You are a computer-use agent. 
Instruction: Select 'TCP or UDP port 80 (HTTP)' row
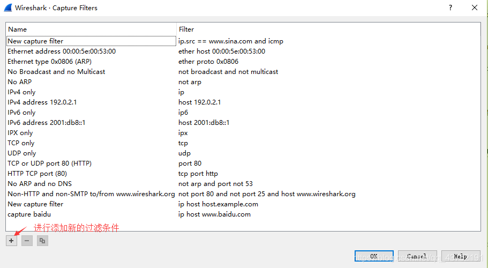click(49, 163)
